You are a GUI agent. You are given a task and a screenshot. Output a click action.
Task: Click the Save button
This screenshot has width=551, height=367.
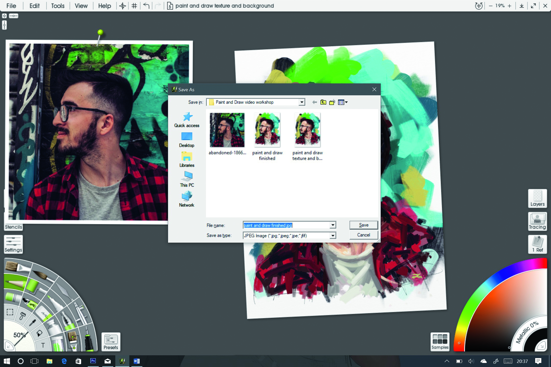(x=364, y=225)
